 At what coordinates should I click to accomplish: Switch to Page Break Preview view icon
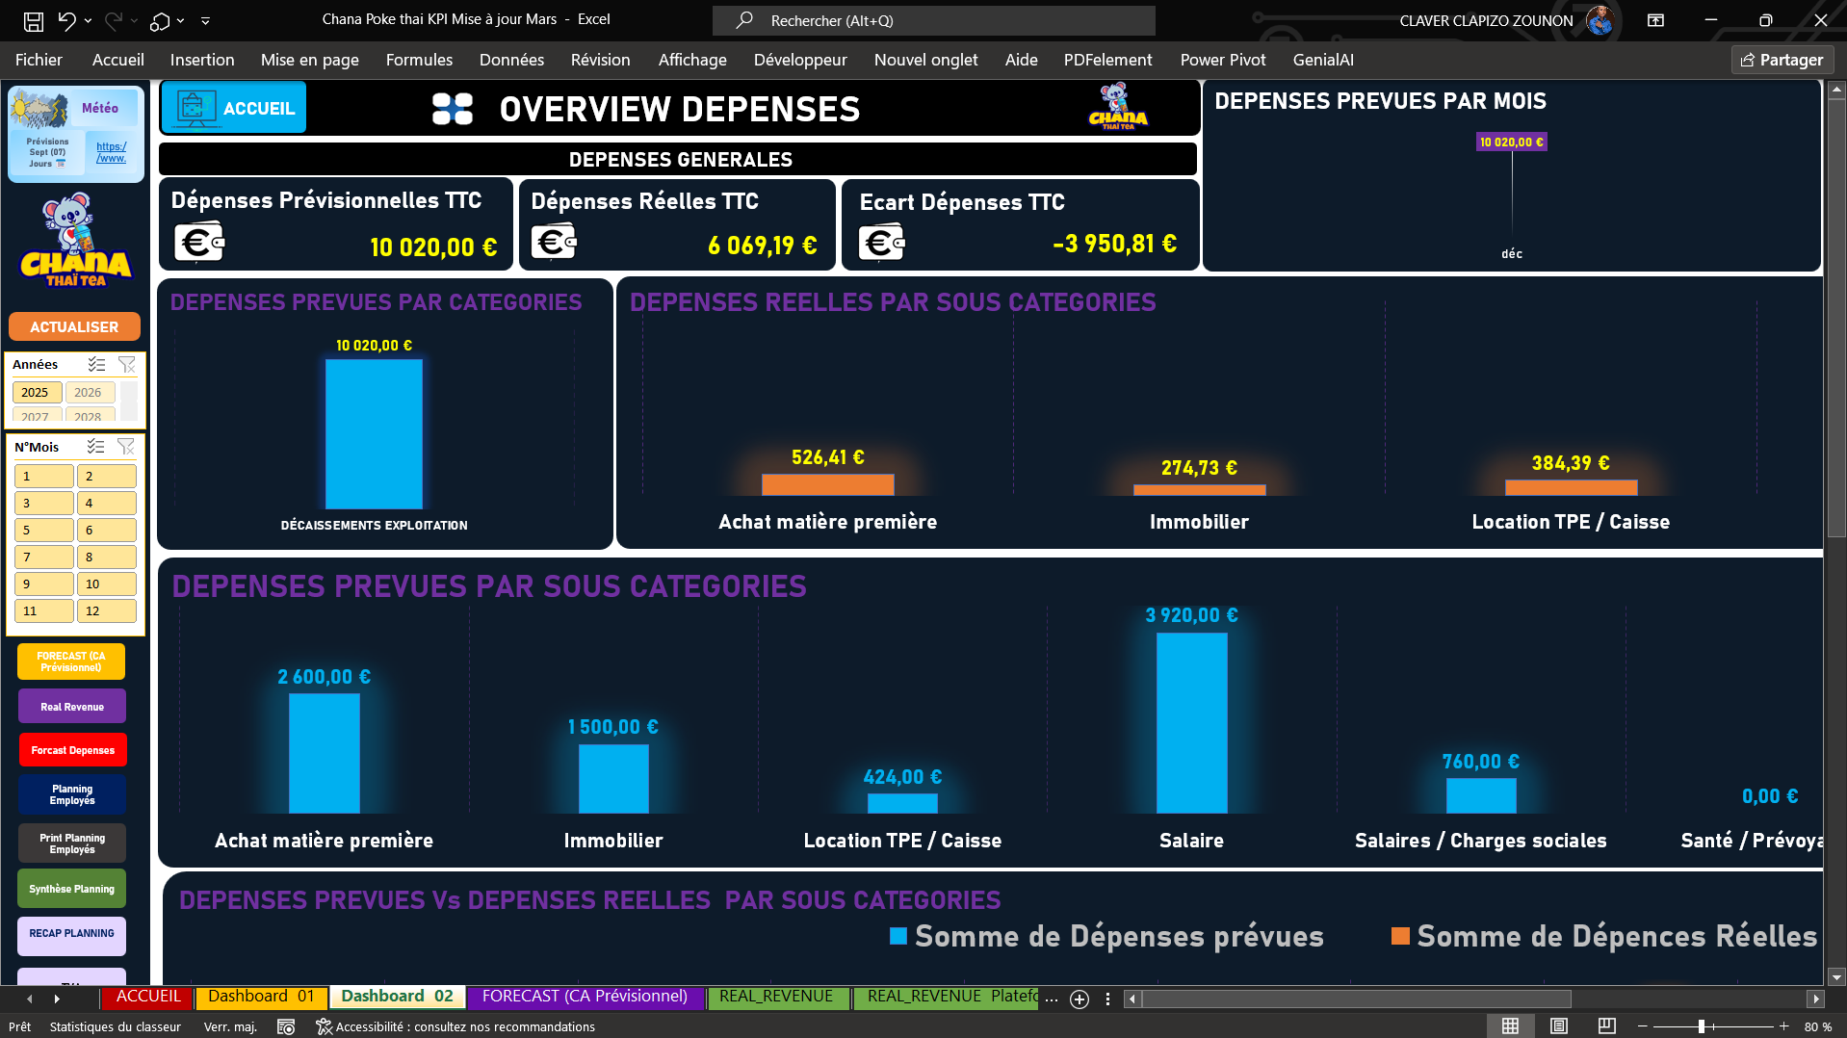pyautogui.click(x=1606, y=1026)
